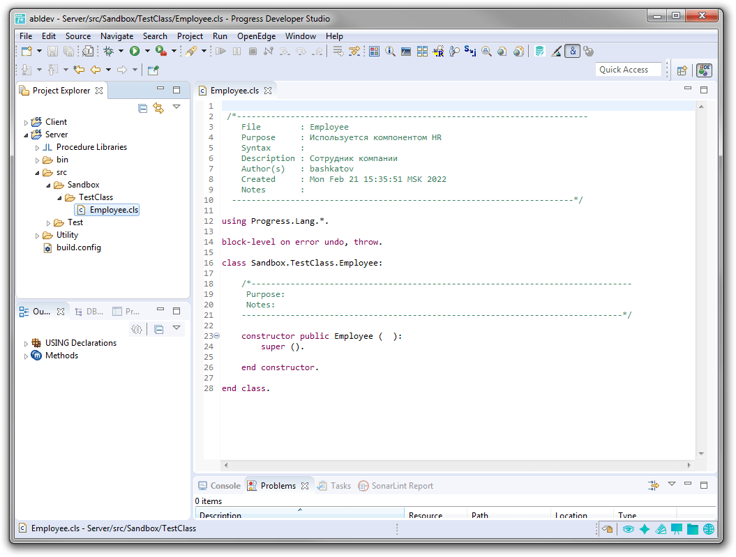Open the Window menu
The height and width of the screenshot is (557, 736).
[x=301, y=36]
